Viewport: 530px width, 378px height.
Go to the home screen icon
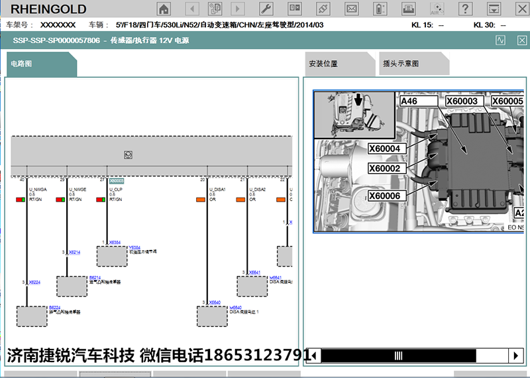pyautogui.click(x=164, y=9)
